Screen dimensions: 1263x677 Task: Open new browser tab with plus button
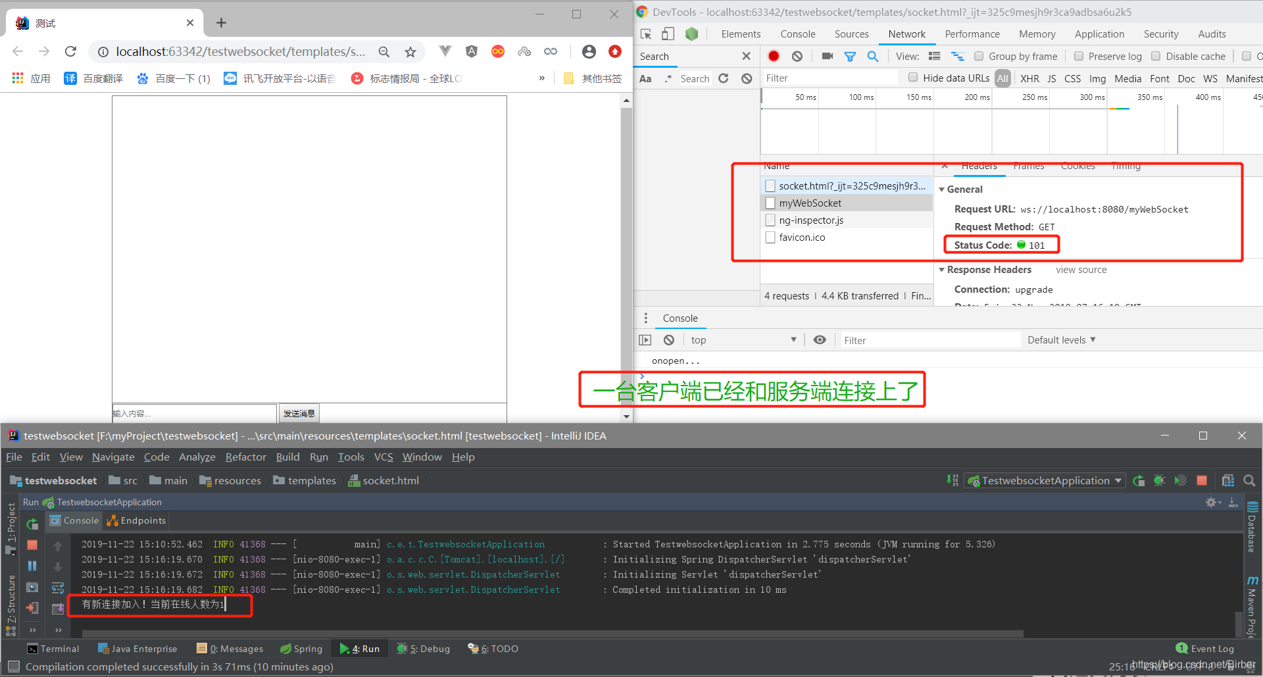point(221,23)
